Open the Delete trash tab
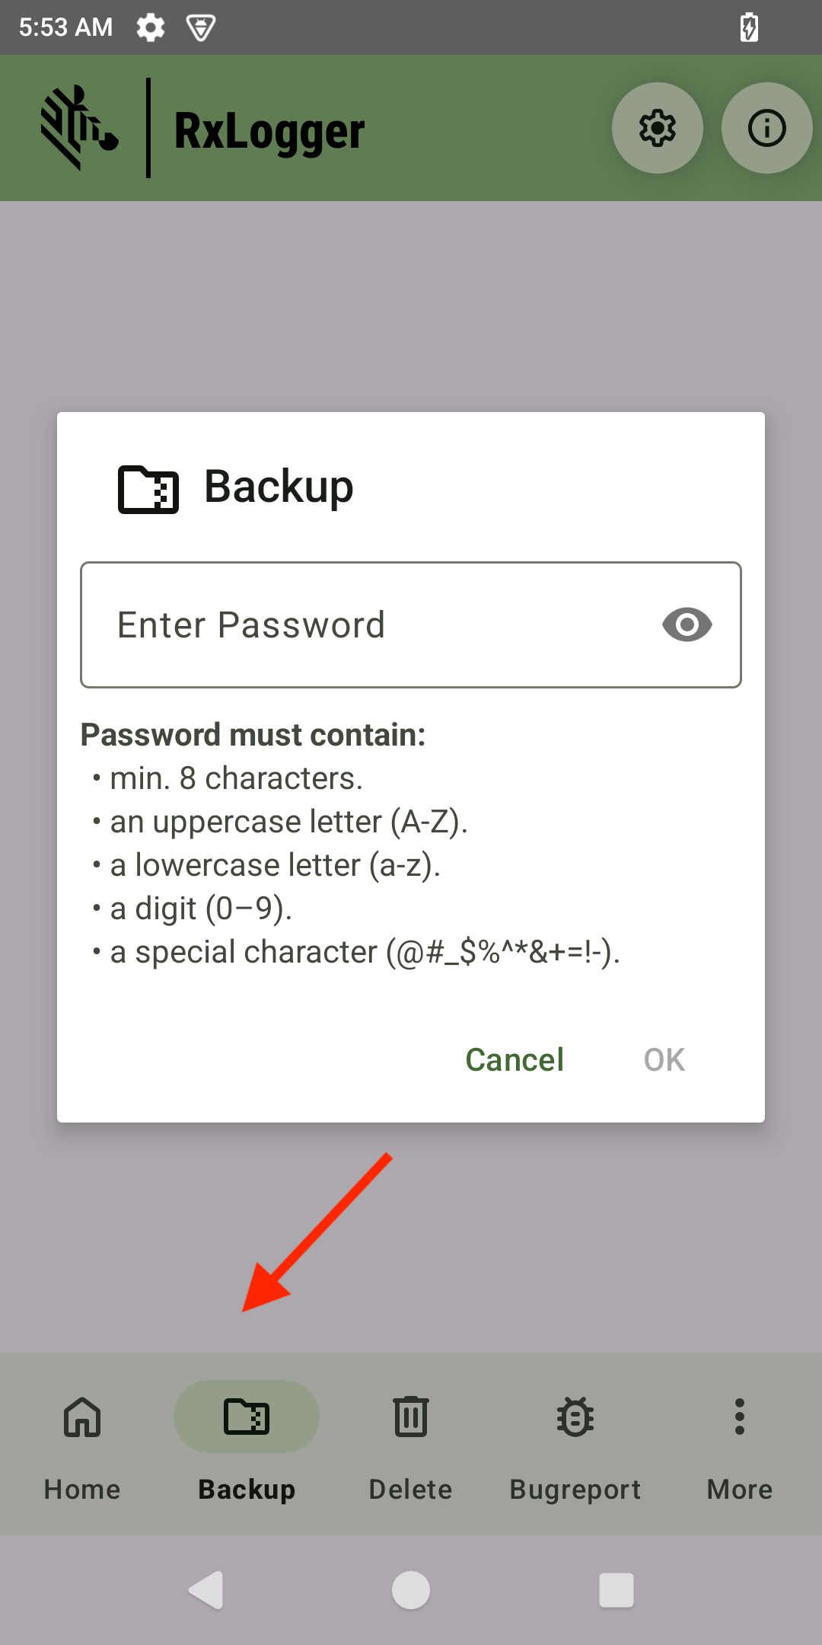Screen dimensions: 822x1645 click(411, 1444)
